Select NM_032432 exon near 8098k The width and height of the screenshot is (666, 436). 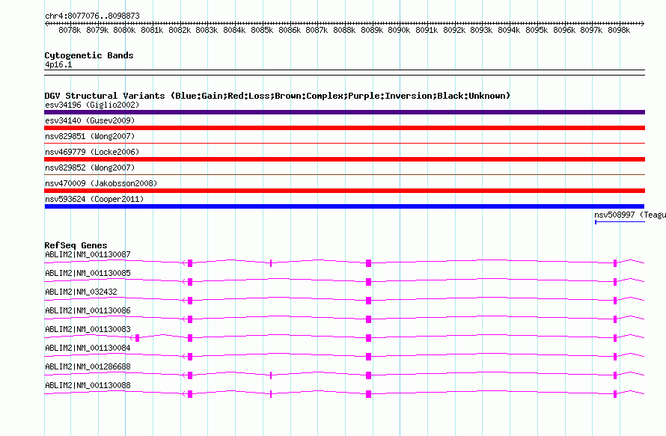615,301
